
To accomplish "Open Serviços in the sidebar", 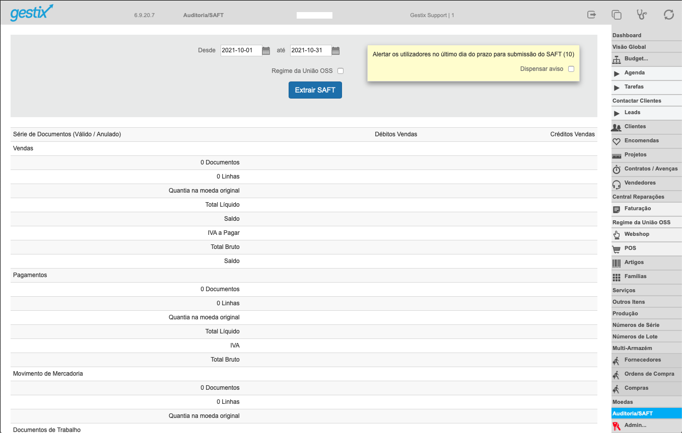I will click(646, 290).
